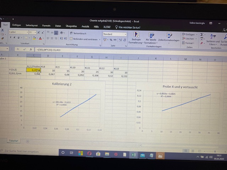227x170 pixels.
Task: Center cell text horizontally
Action: (52, 39)
